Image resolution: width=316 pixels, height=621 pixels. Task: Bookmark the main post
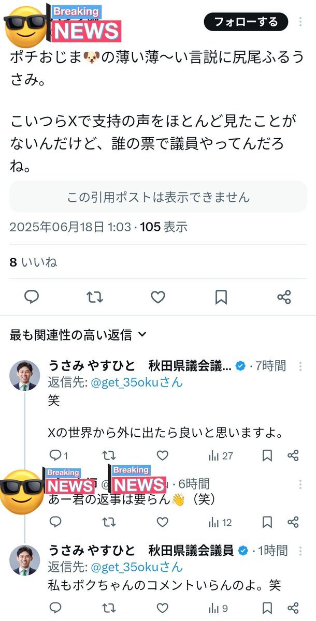[x=221, y=297]
